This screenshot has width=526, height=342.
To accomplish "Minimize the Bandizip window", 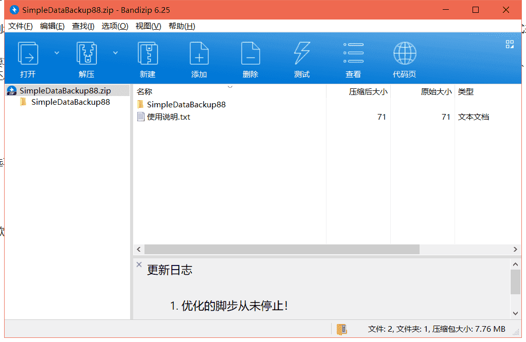I will [445, 10].
